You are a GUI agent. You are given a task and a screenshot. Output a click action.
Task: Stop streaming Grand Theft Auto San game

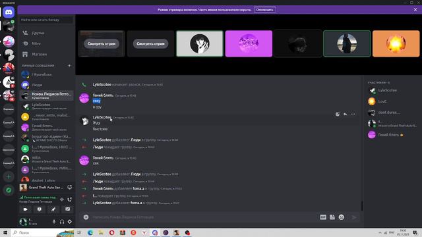(69, 187)
